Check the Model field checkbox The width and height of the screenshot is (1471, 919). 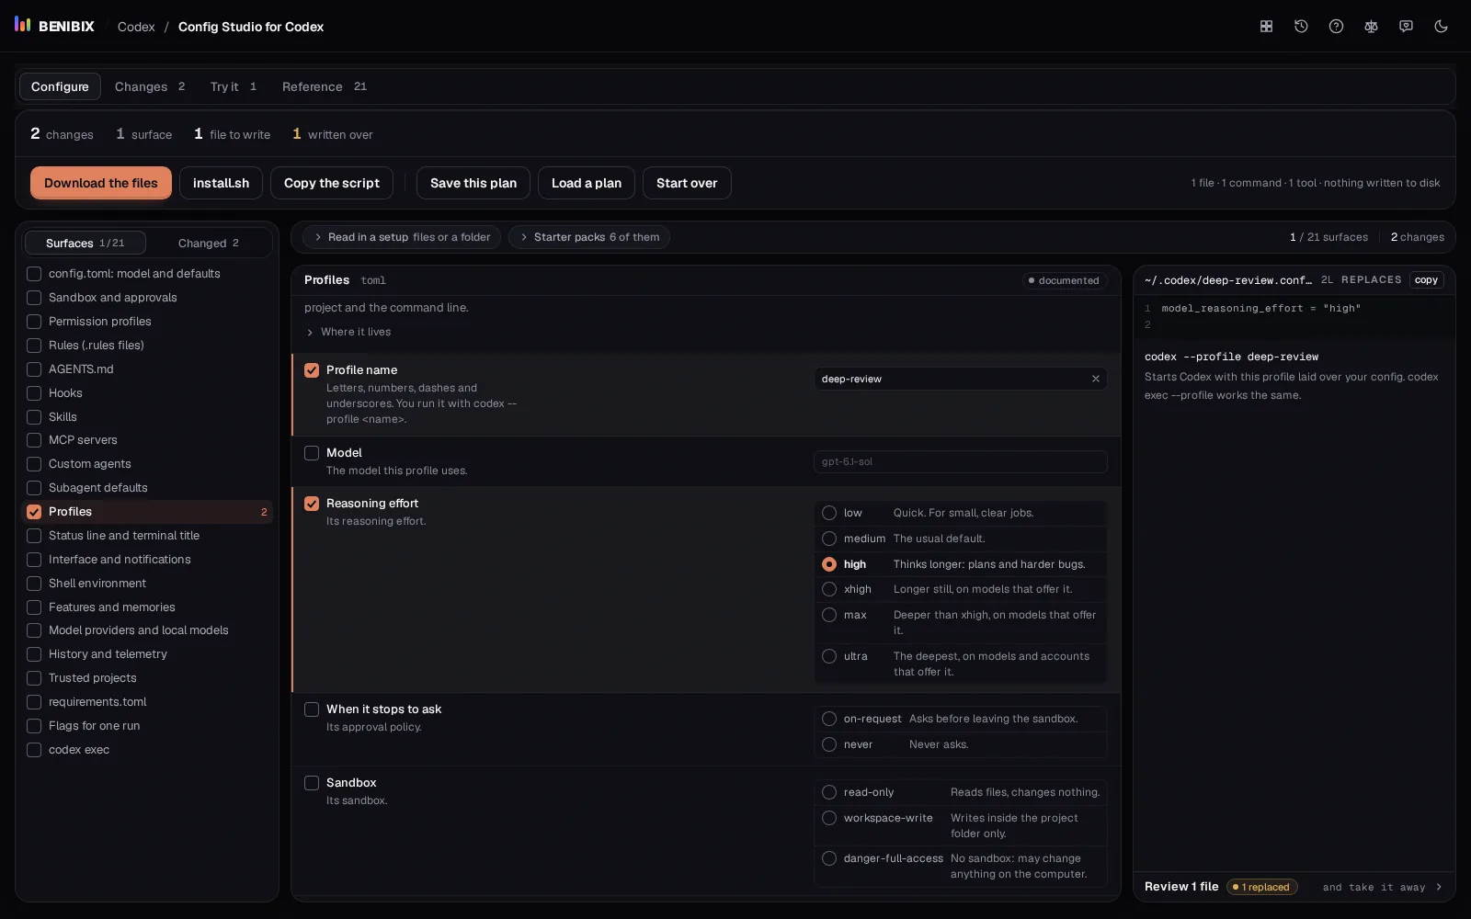[x=312, y=453]
